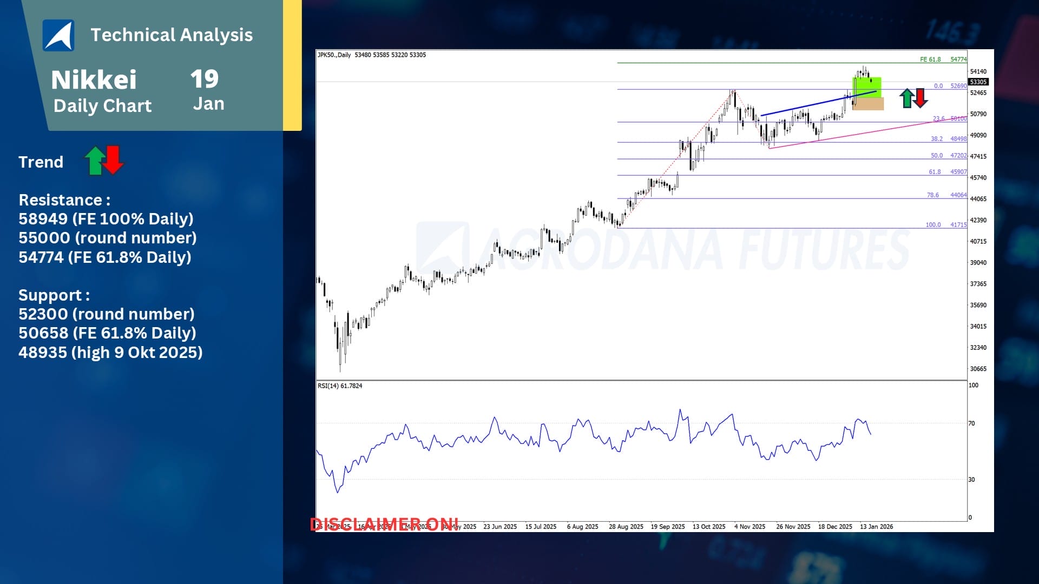This screenshot has height=584, width=1039.
Task: Select the 50.0 47202 Fibonacci level label
Action: point(948,156)
